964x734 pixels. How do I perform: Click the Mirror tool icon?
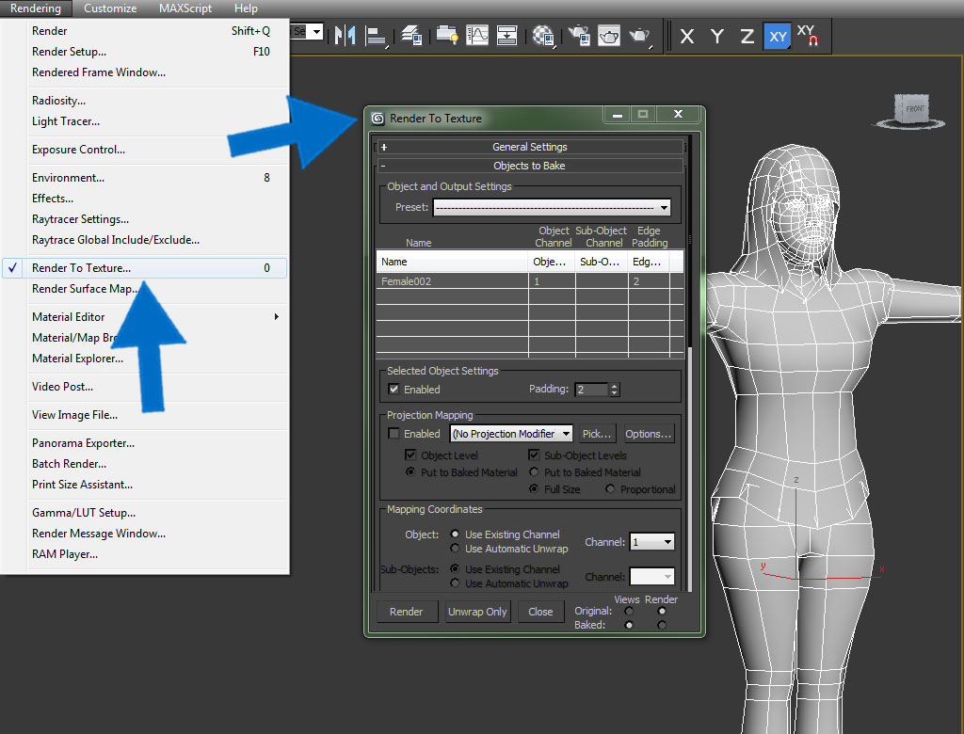coord(345,36)
